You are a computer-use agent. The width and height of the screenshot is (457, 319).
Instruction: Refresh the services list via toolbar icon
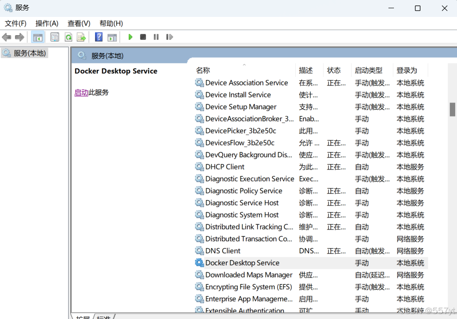pyautogui.click(x=68, y=37)
